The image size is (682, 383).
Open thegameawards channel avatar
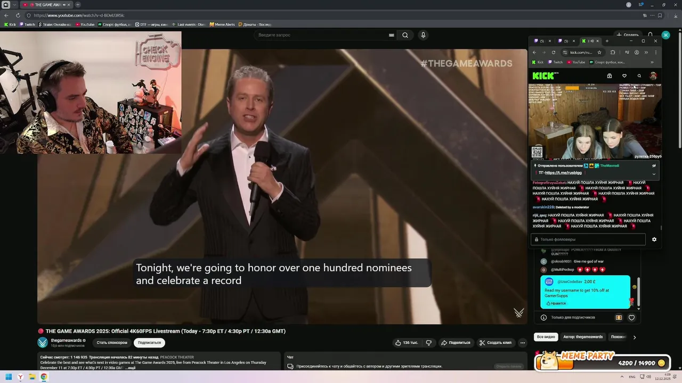click(43, 343)
